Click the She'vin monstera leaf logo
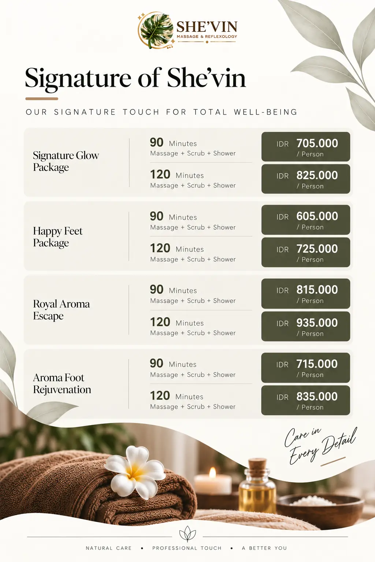 (156, 30)
